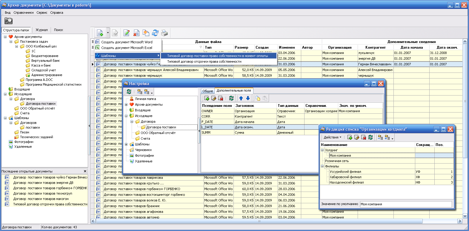The height and width of the screenshot is (231, 469).
Task: Close the Последние открытые документы panel
Action: tap(85, 171)
